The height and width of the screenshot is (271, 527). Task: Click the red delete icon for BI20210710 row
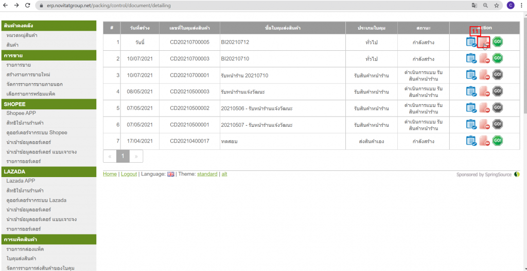pos(484,59)
